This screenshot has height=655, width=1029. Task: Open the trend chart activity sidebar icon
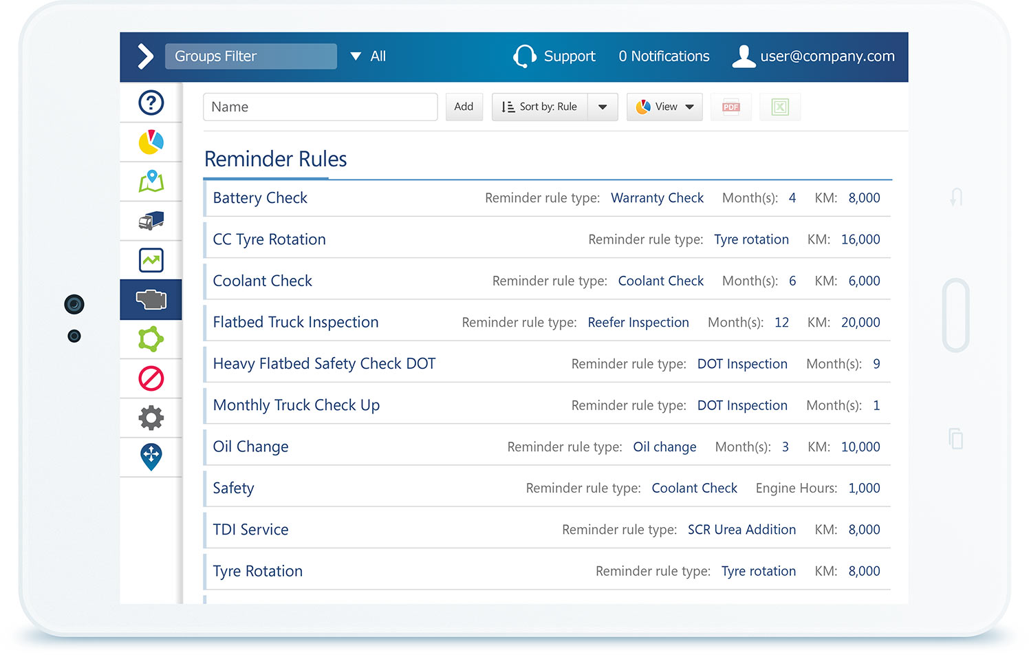(151, 260)
